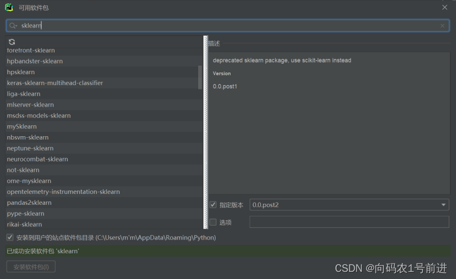Screen dimensions: 456x279
Task: Click the deprecated sklearn description text
Action: coord(282,60)
